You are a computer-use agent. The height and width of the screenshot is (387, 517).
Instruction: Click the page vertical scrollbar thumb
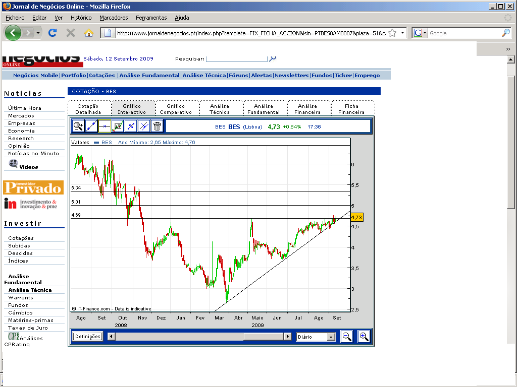511,142
